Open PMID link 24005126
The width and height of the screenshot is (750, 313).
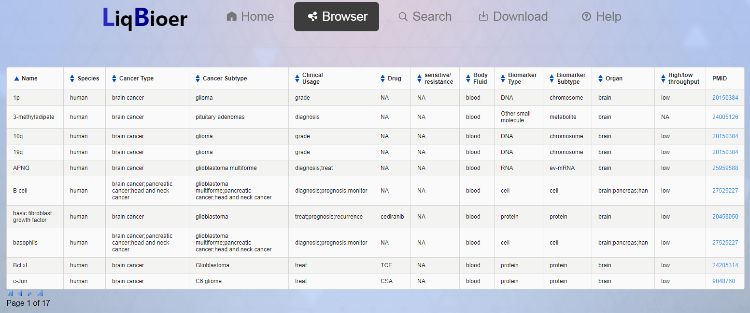(725, 117)
